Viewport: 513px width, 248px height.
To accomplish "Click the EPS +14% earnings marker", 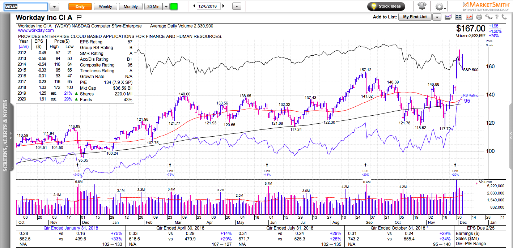I will pyautogui.click(x=267, y=170).
